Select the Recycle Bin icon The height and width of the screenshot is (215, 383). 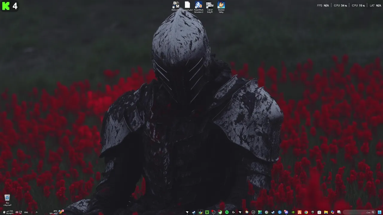[7, 200]
